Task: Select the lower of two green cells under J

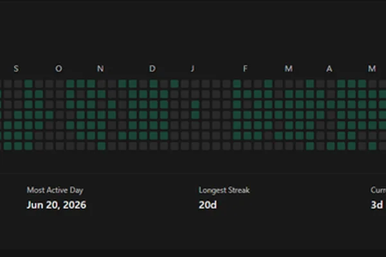Action: click(x=195, y=115)
